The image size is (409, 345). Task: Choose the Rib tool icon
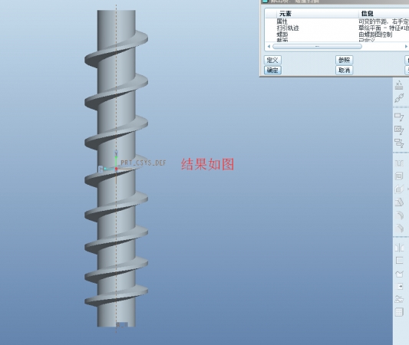[x=399, y=189]
